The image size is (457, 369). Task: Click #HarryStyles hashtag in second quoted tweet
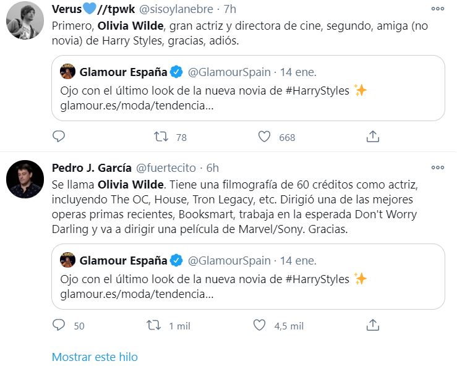pos(317,279)
